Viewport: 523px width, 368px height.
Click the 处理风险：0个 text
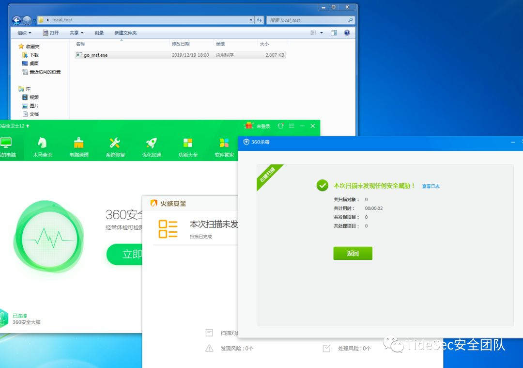(x=354, y=348)
